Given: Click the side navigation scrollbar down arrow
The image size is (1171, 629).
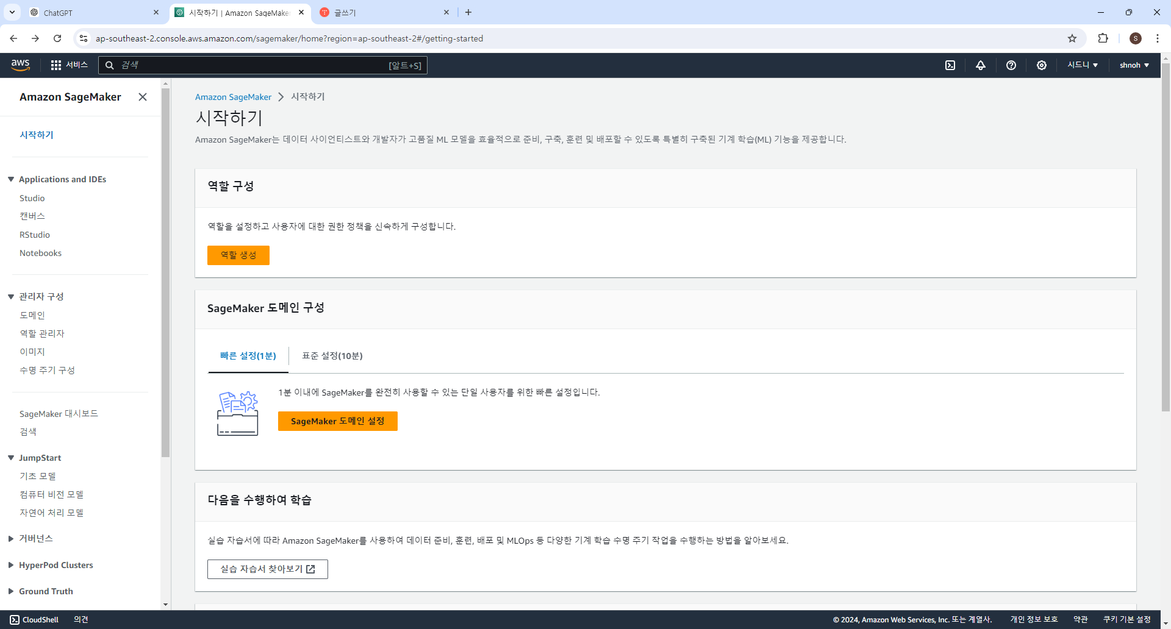Looking at the screenshot, I should point(165,605).
